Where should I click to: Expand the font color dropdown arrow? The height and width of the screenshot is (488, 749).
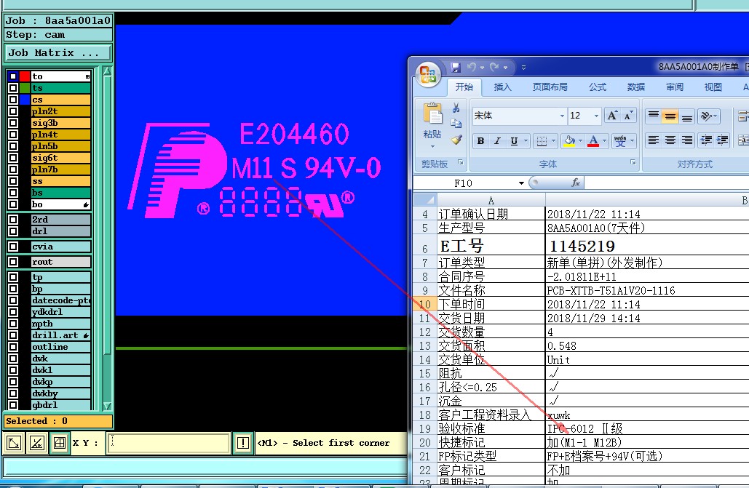click(x=604, y=141)
